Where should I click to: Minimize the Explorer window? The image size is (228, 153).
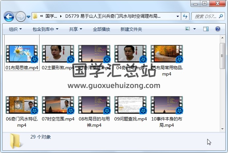coord(196,4)
